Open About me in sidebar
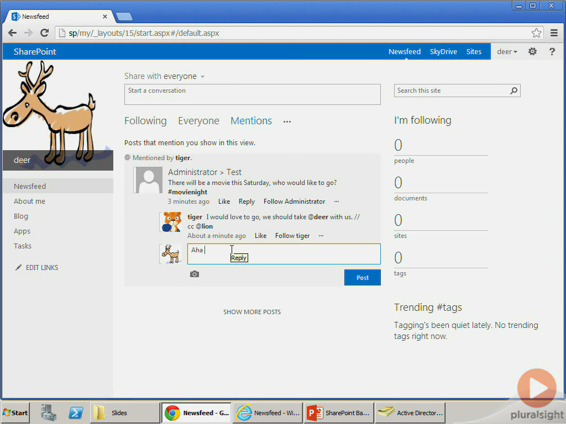Screen dimensions: 566x424 [x=30, y=201]
